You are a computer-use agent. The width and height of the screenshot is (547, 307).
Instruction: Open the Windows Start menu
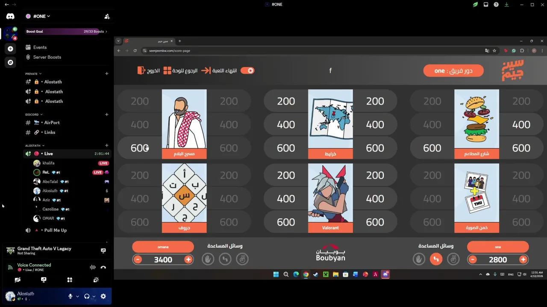tap(276, 275)
